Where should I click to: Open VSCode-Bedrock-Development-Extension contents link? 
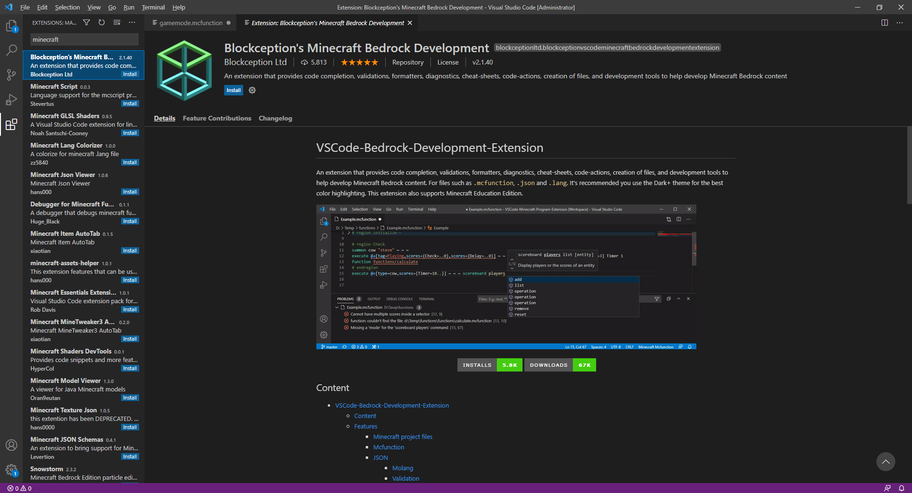click(392, 406)
